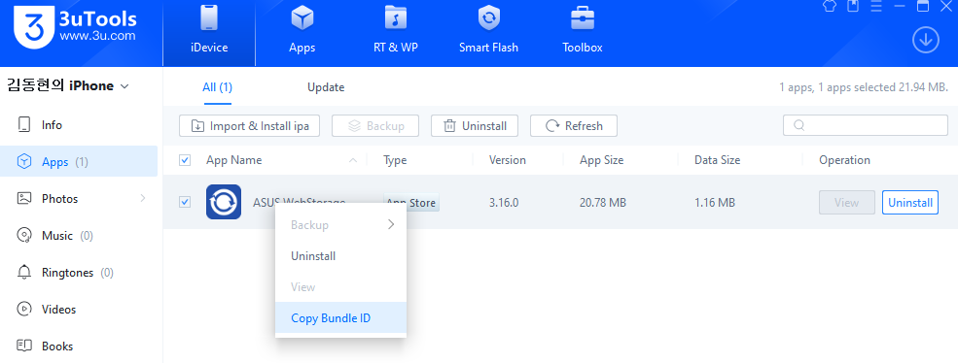The height and width of the screenshot is (363, 958).
Task: Click version value 3.16.0
Action: (504, 203)
